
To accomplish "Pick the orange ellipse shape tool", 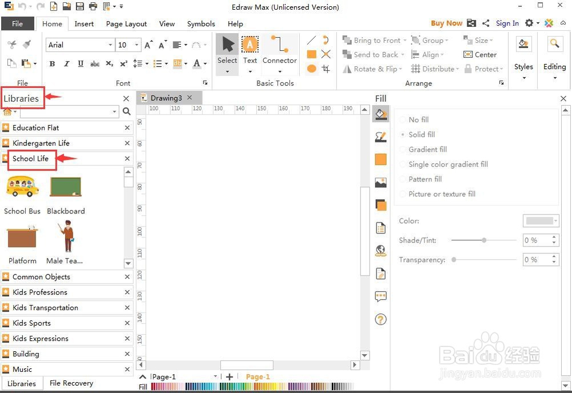I will click(x=312, y=69).
